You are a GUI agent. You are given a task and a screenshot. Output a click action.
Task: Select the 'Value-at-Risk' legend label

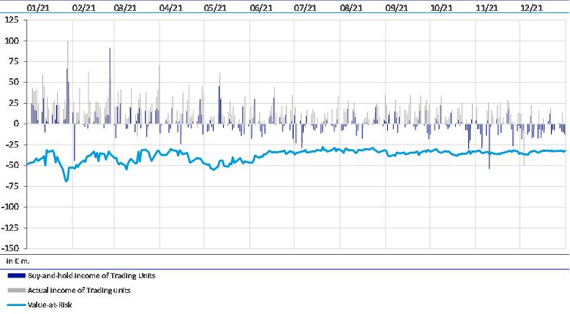coord(51,305)
